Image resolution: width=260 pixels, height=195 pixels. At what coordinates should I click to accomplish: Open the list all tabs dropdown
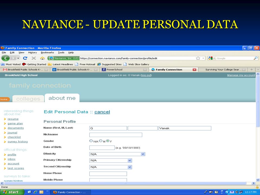258,70
